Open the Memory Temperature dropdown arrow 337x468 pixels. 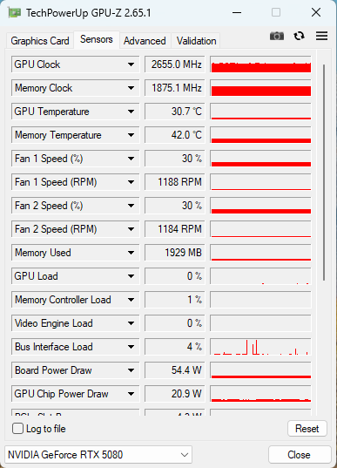[x=131, y=135]
